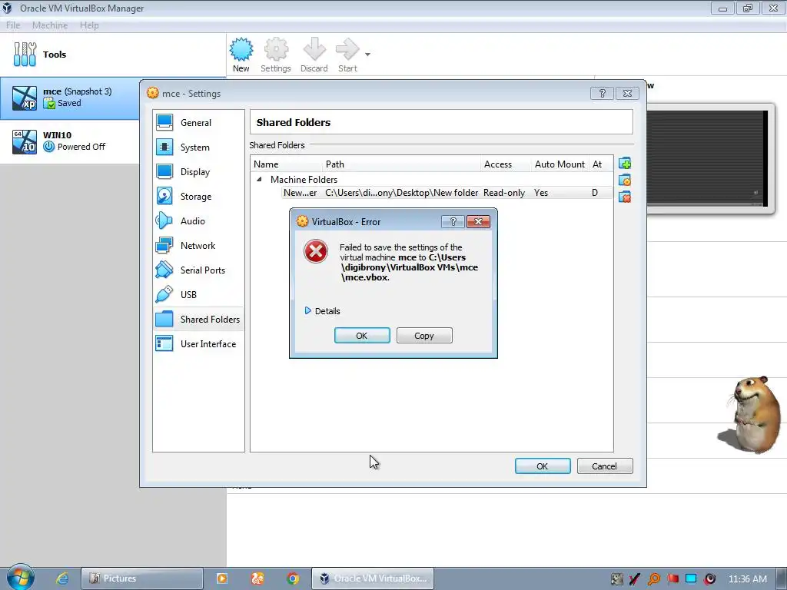Screen dimensions: 787x590
Task: Open the File menu
Action: click(13, 25)
